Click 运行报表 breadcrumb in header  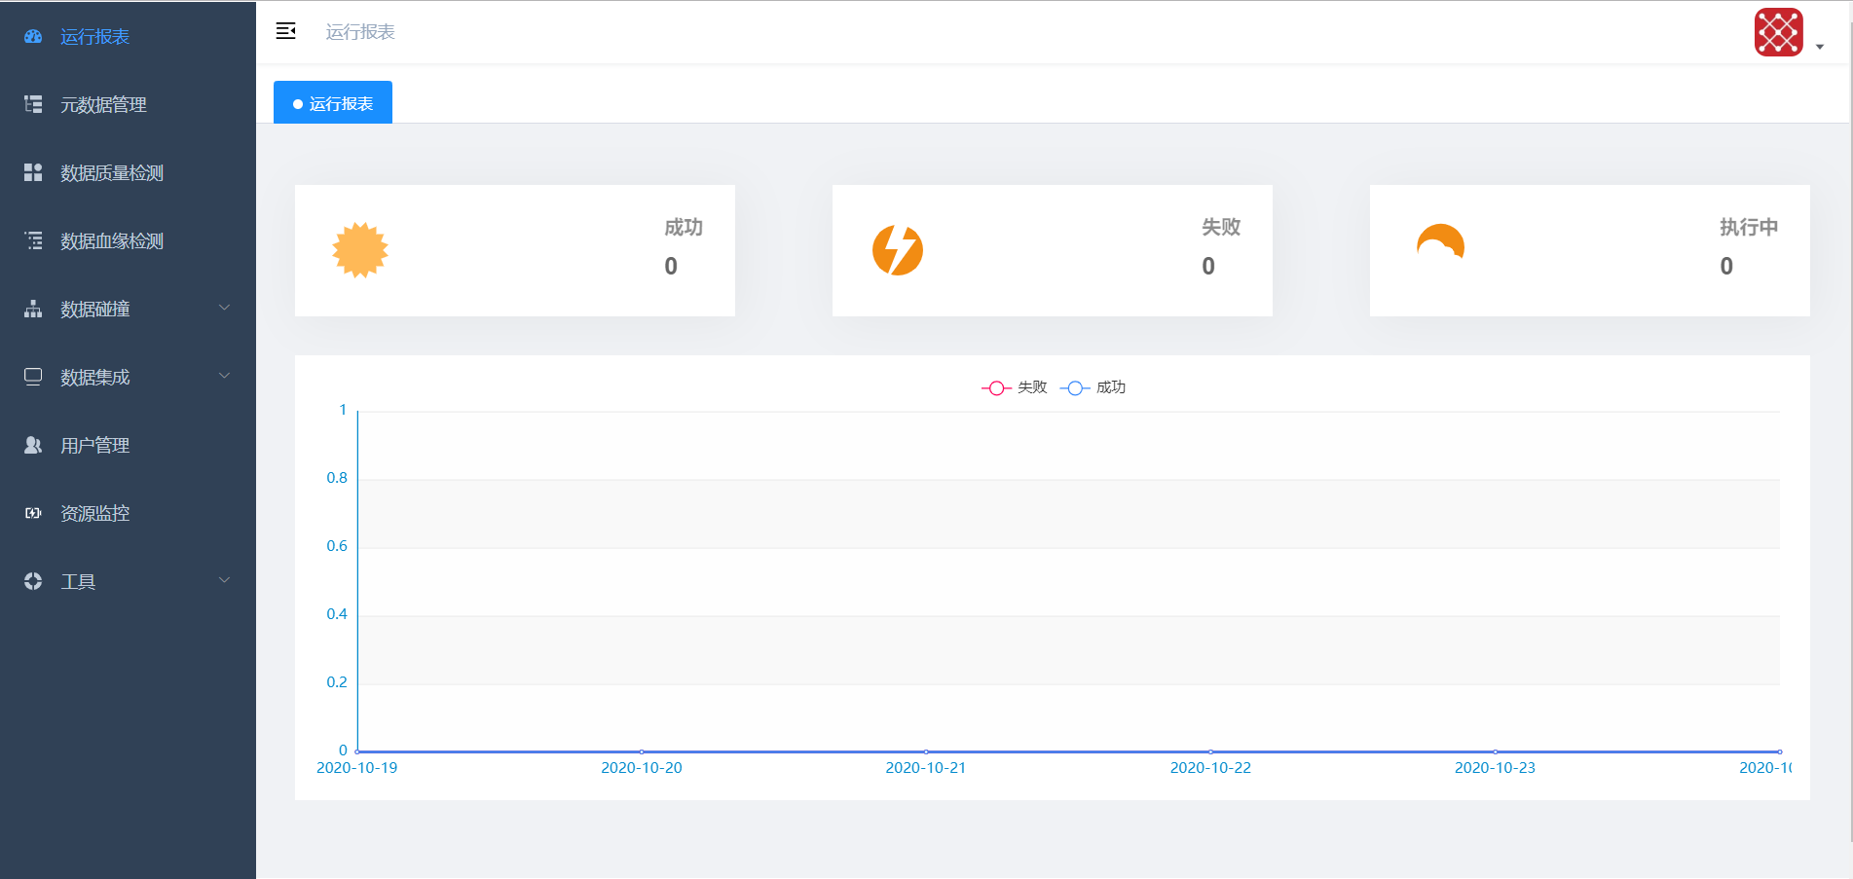click(360, 32)
